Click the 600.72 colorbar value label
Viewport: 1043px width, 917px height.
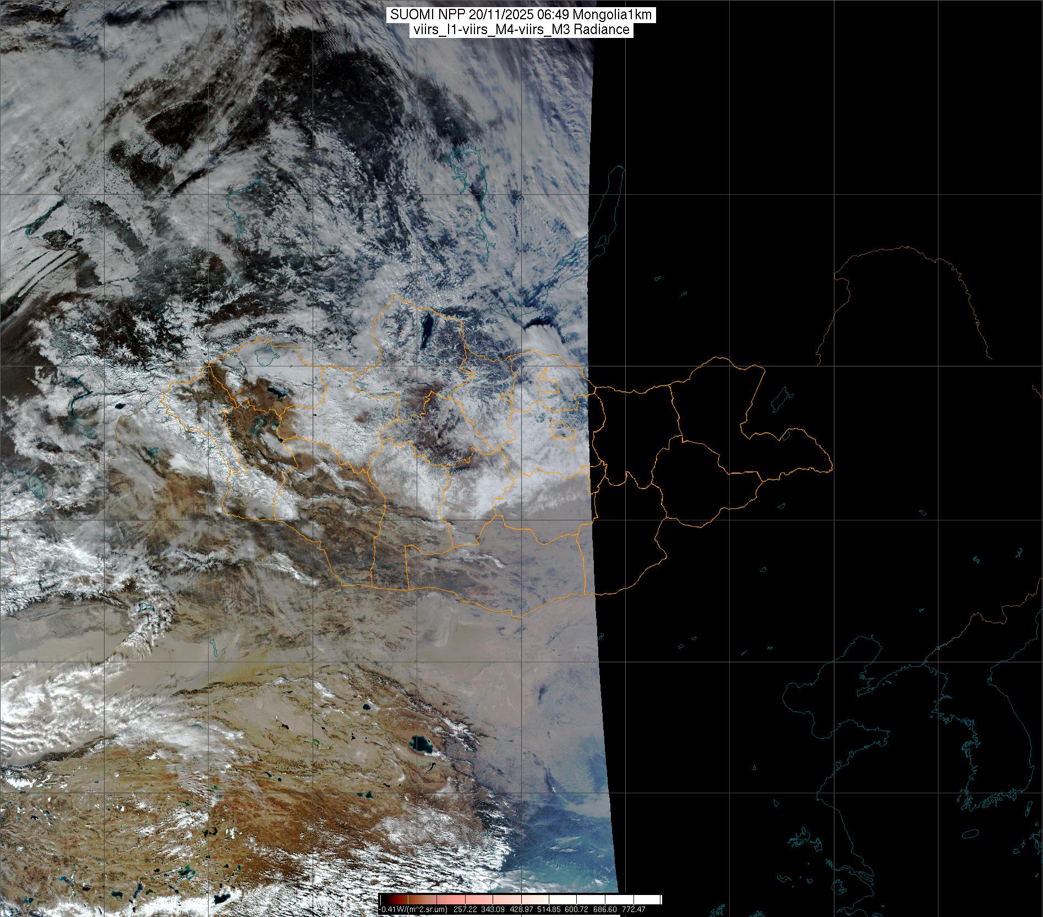coord(577,909)
